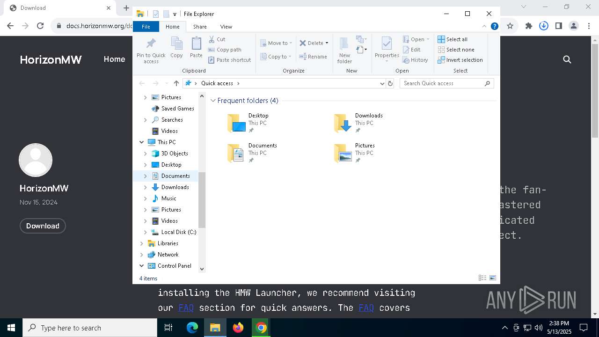The image size is (599, 337).
Task: Select Saved Games in tree
Action: [177, 109]
